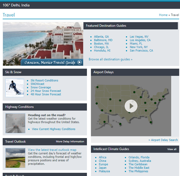The image size is (180, 176).
Task: Open the San Francisco, CA destination guide
Action: [141, 50]
